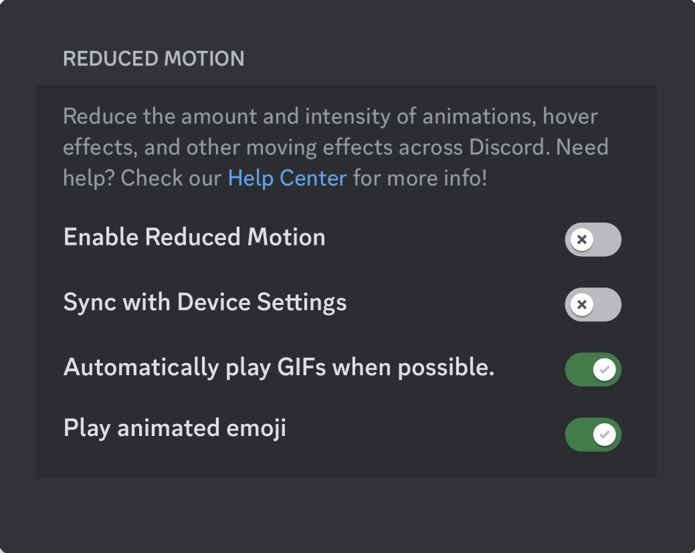This screenshot has height=553, width=695.
Task: Toggle the Enable Reduced Motion switch
Action: pos(593,239)
